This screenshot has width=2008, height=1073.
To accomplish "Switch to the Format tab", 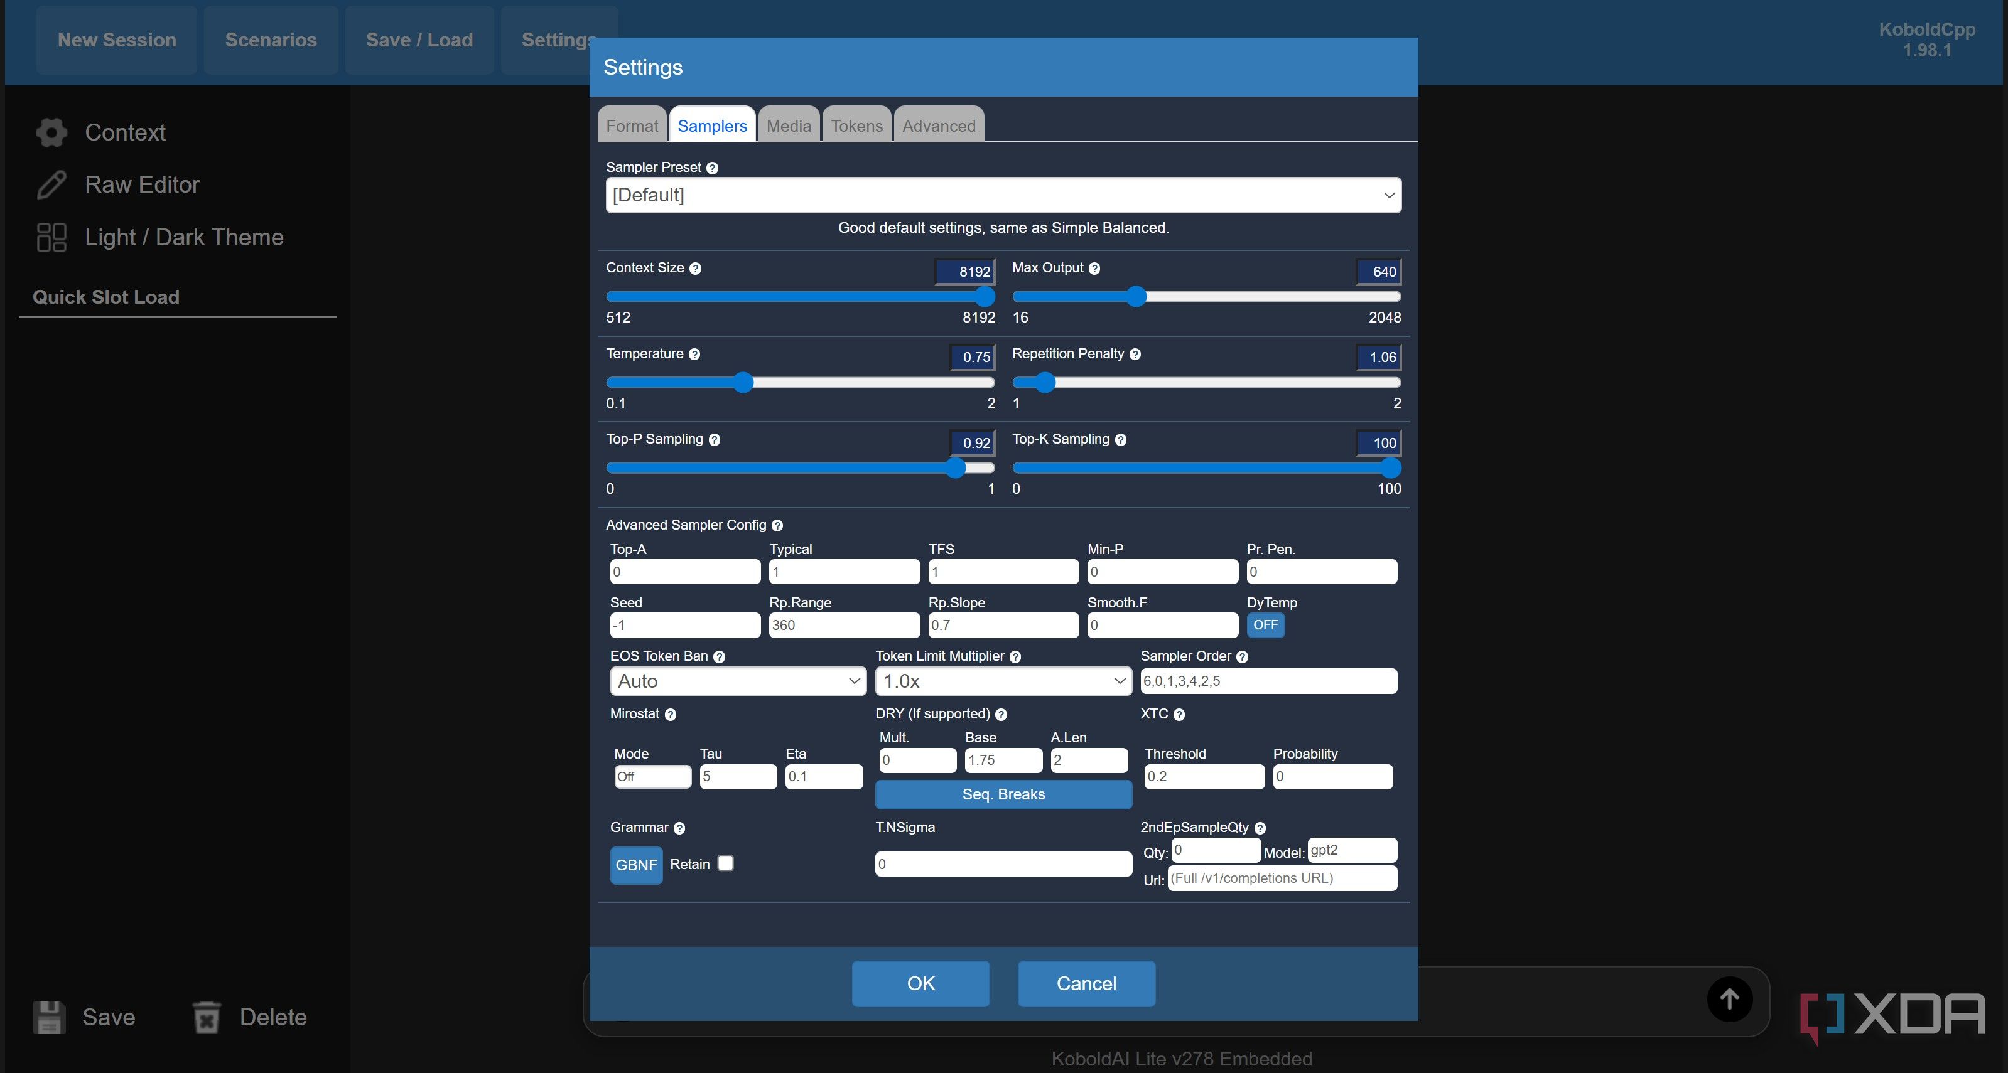I will 632,125.
